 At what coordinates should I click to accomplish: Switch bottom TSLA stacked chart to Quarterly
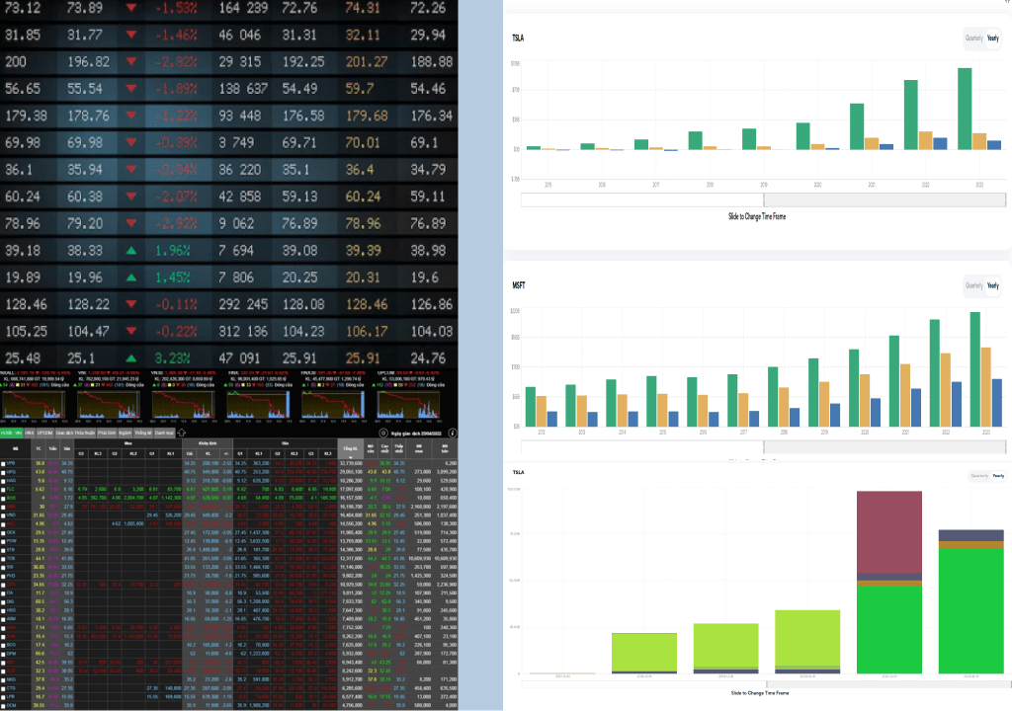(x=976, y=475)
